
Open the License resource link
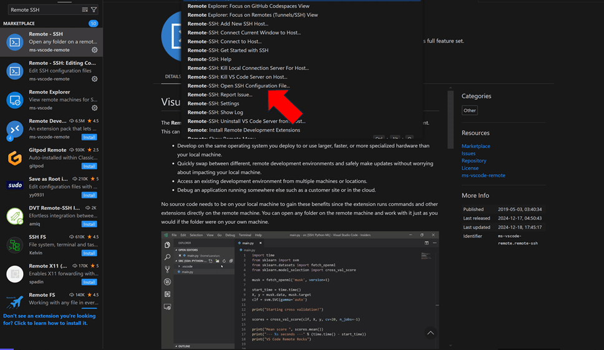470,168
